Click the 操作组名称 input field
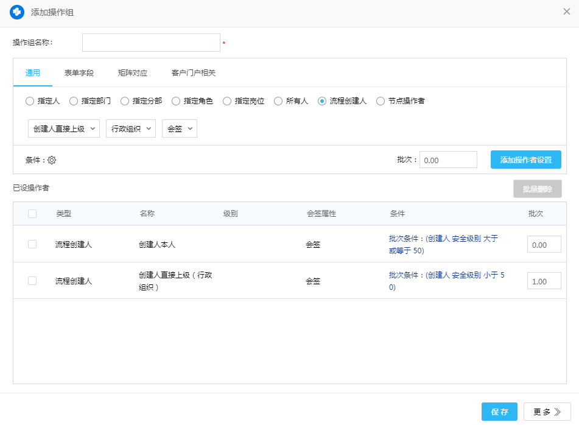This screenshot has height=425, width=579. [151, 43]
